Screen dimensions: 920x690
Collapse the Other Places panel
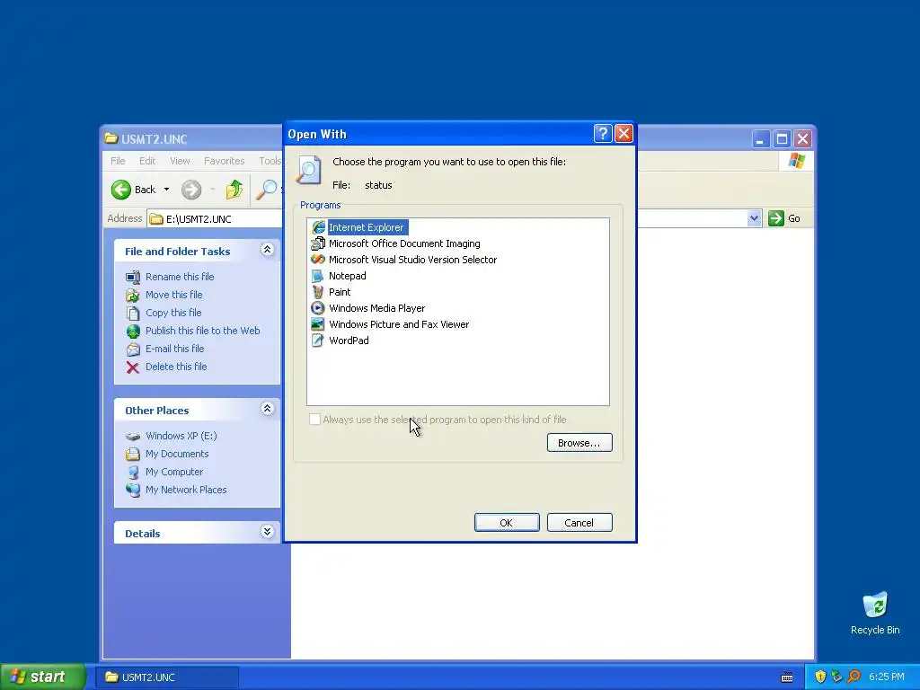point(267,409)
